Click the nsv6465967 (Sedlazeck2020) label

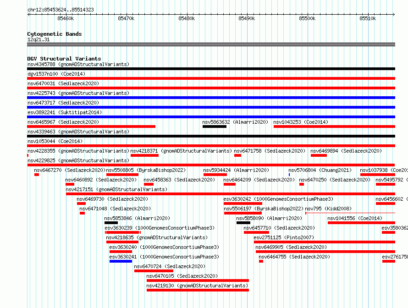tap(63, 122)
